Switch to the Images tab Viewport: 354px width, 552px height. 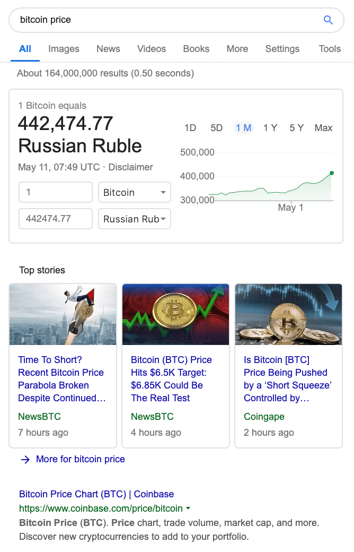64,49
